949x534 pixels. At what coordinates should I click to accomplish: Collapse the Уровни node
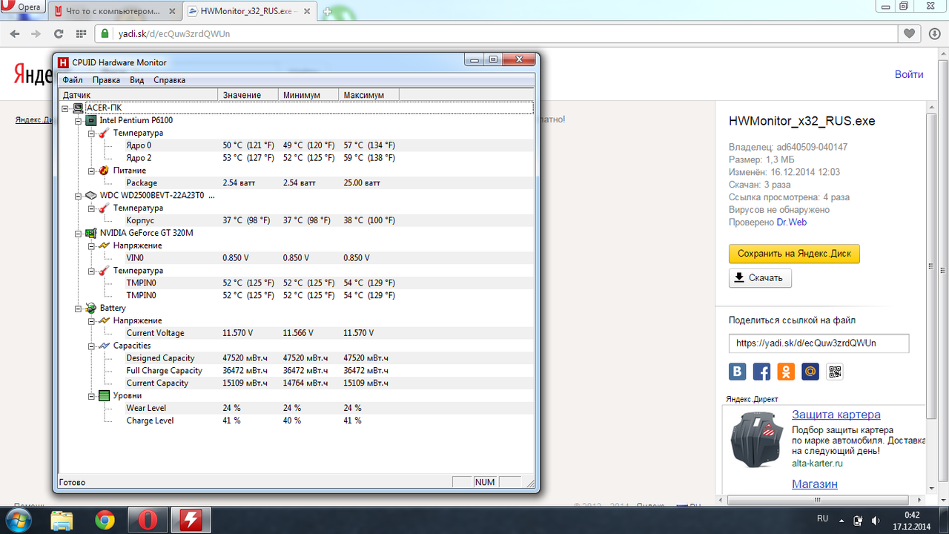click(x=91, y=395)
